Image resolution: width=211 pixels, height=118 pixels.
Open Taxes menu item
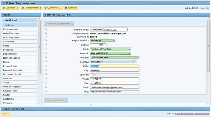pos(19,83)
